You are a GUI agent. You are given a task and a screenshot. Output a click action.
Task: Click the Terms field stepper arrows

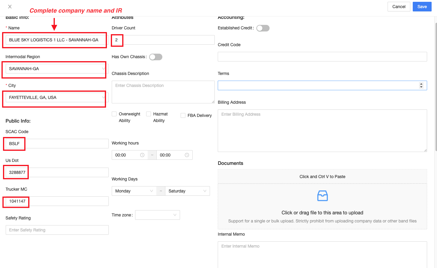(x=421, y=85)
